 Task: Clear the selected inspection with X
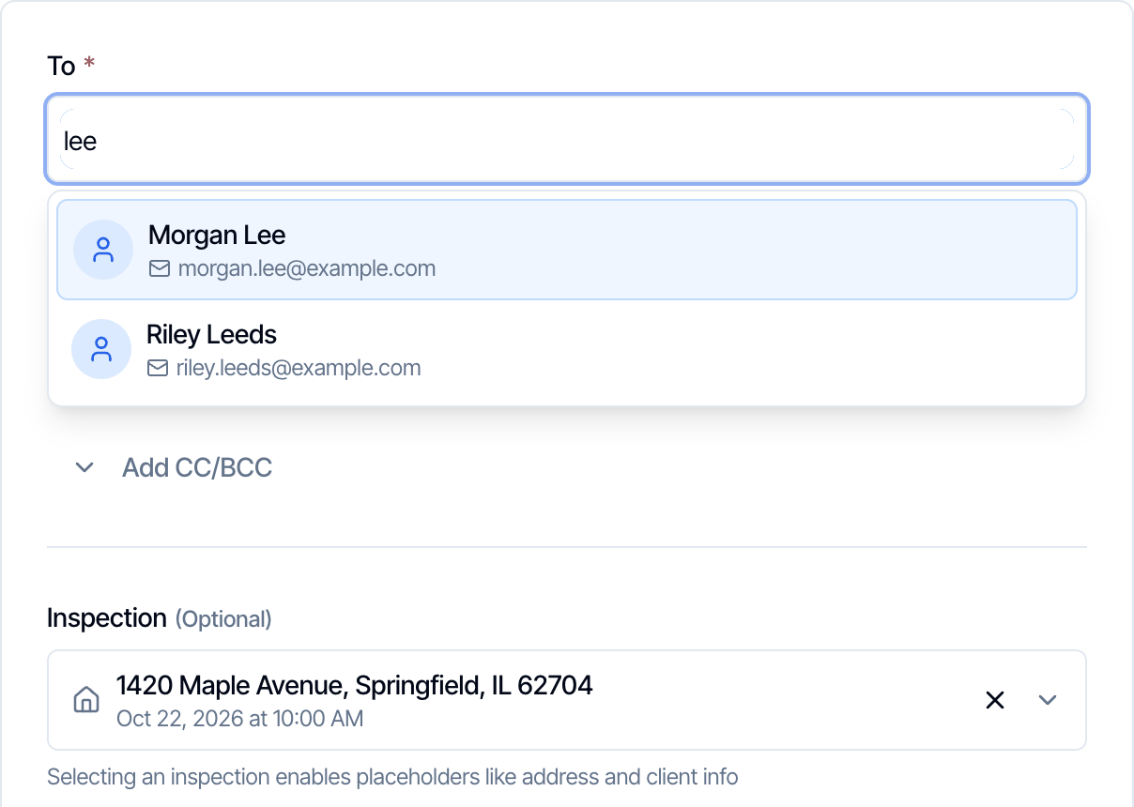pos(995,700)
